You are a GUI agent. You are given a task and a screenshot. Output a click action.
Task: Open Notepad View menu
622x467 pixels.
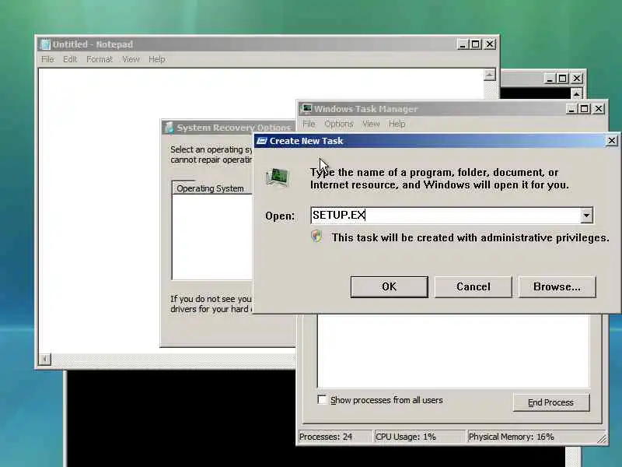point(131,59)
